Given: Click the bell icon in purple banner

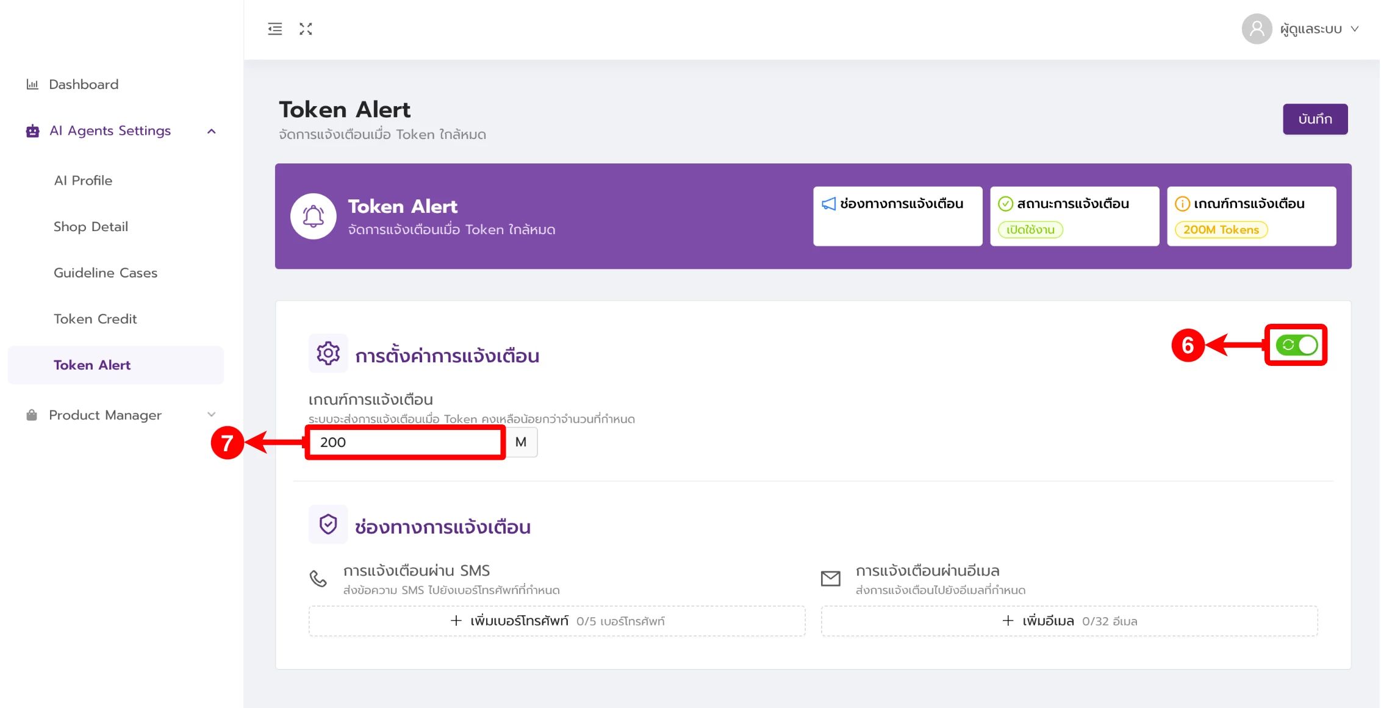Looking at the screenshot, I should (x=314, y=216).
